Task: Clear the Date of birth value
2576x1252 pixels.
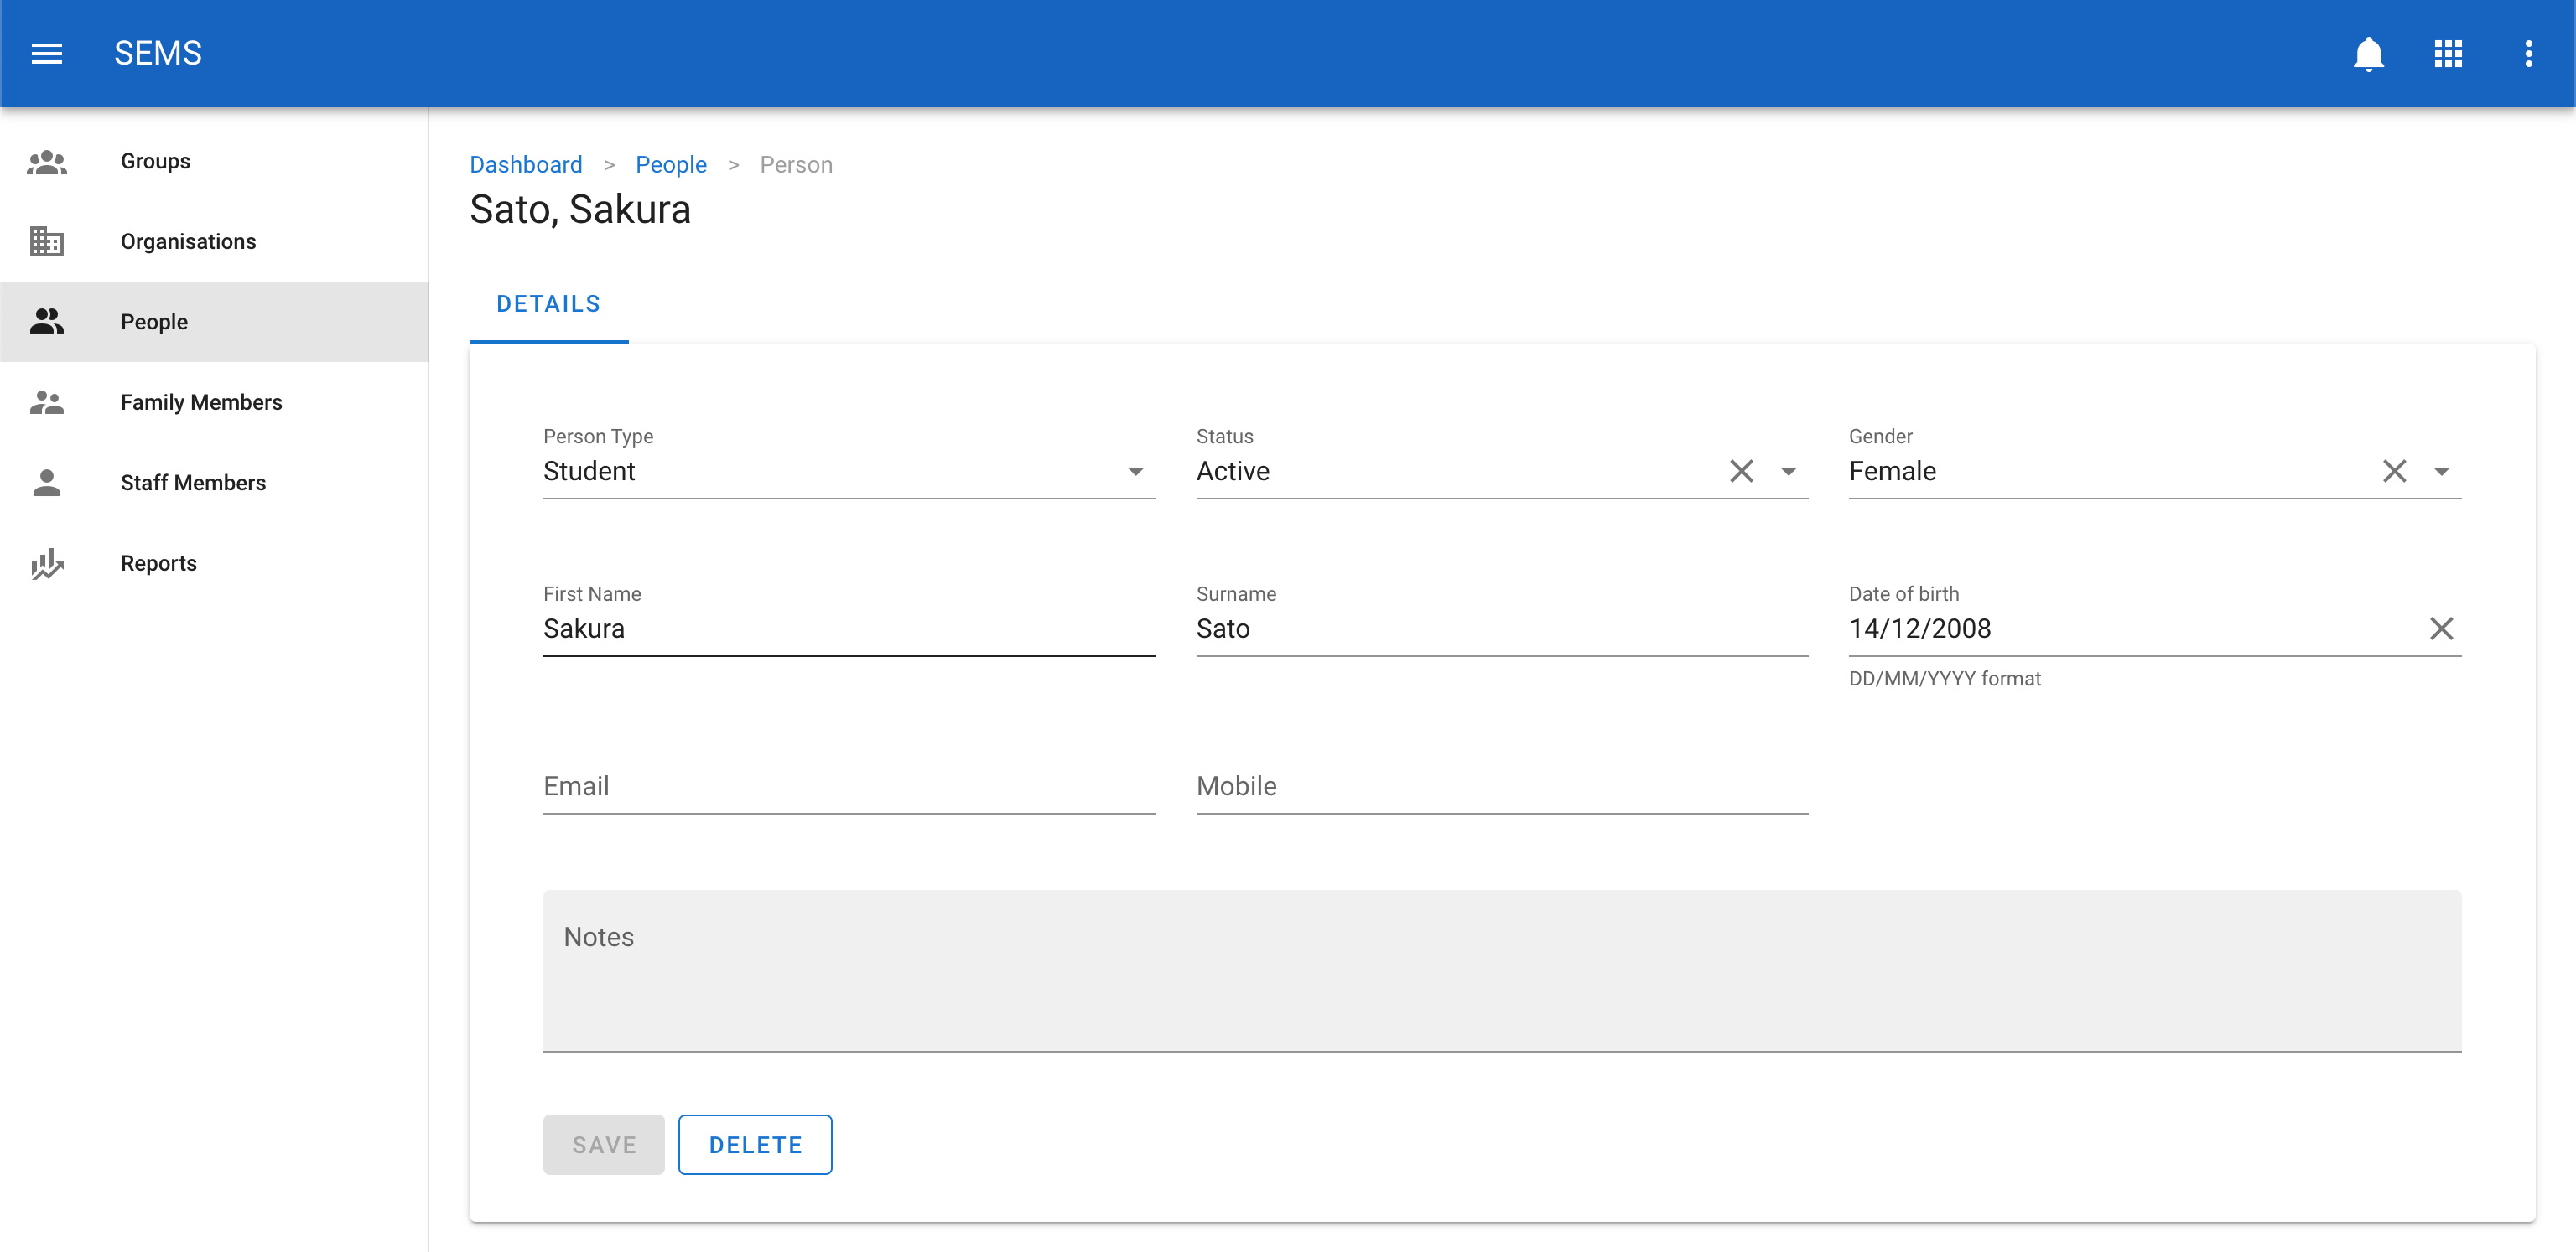Action: tap(2441, 629)
